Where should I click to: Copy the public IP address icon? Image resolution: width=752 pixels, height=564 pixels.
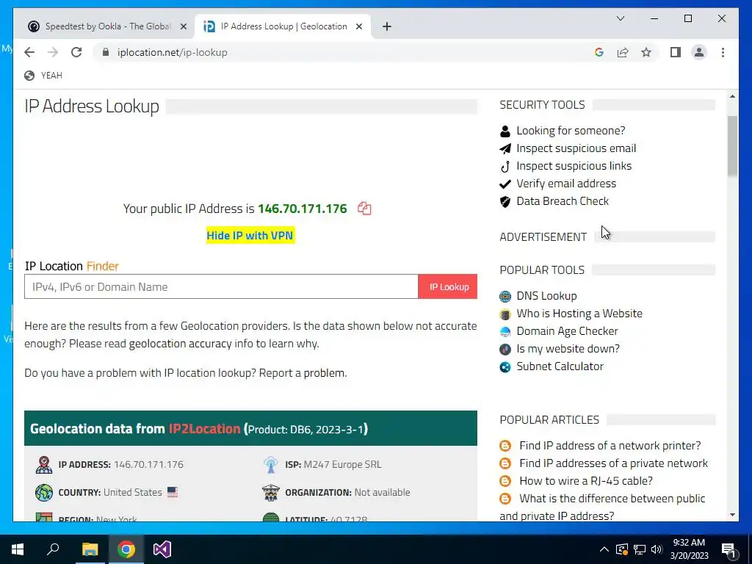pyautogui.click(x=364, y=209)
